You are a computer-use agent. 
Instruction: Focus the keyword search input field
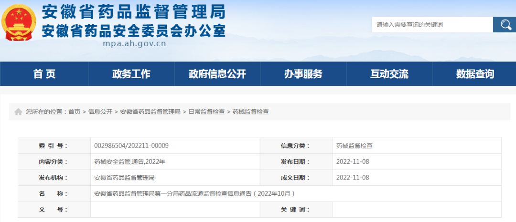[x=432, y=25]
